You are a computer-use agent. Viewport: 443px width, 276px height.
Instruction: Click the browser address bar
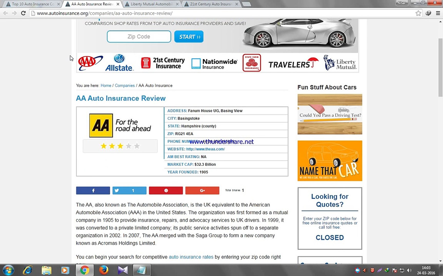coord(223,13)
